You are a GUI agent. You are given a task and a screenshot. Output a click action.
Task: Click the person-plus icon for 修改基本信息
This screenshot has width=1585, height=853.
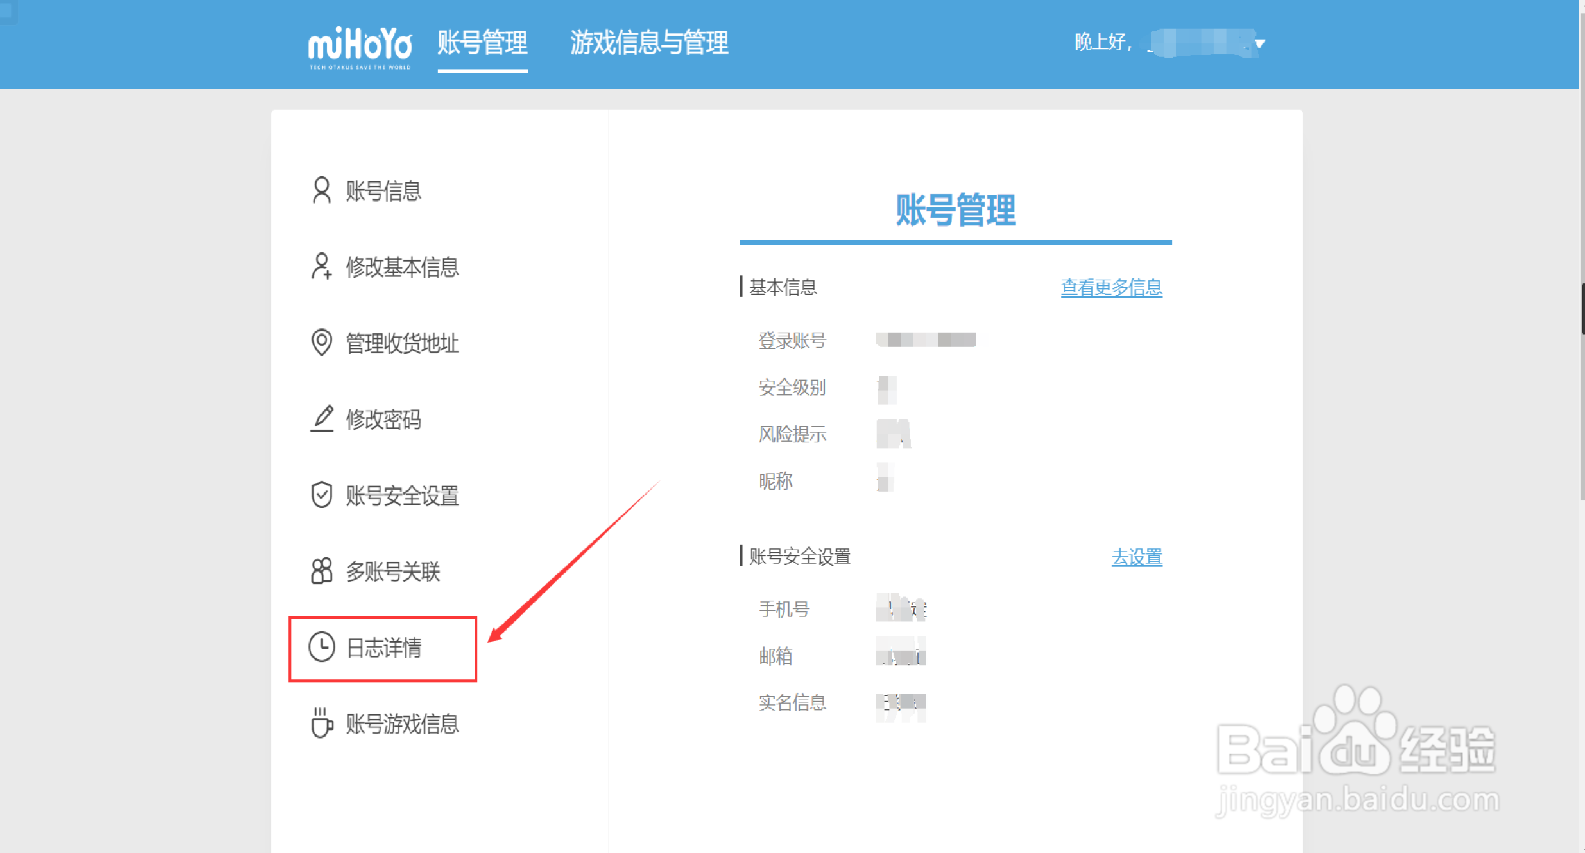[x=321, y=266]
